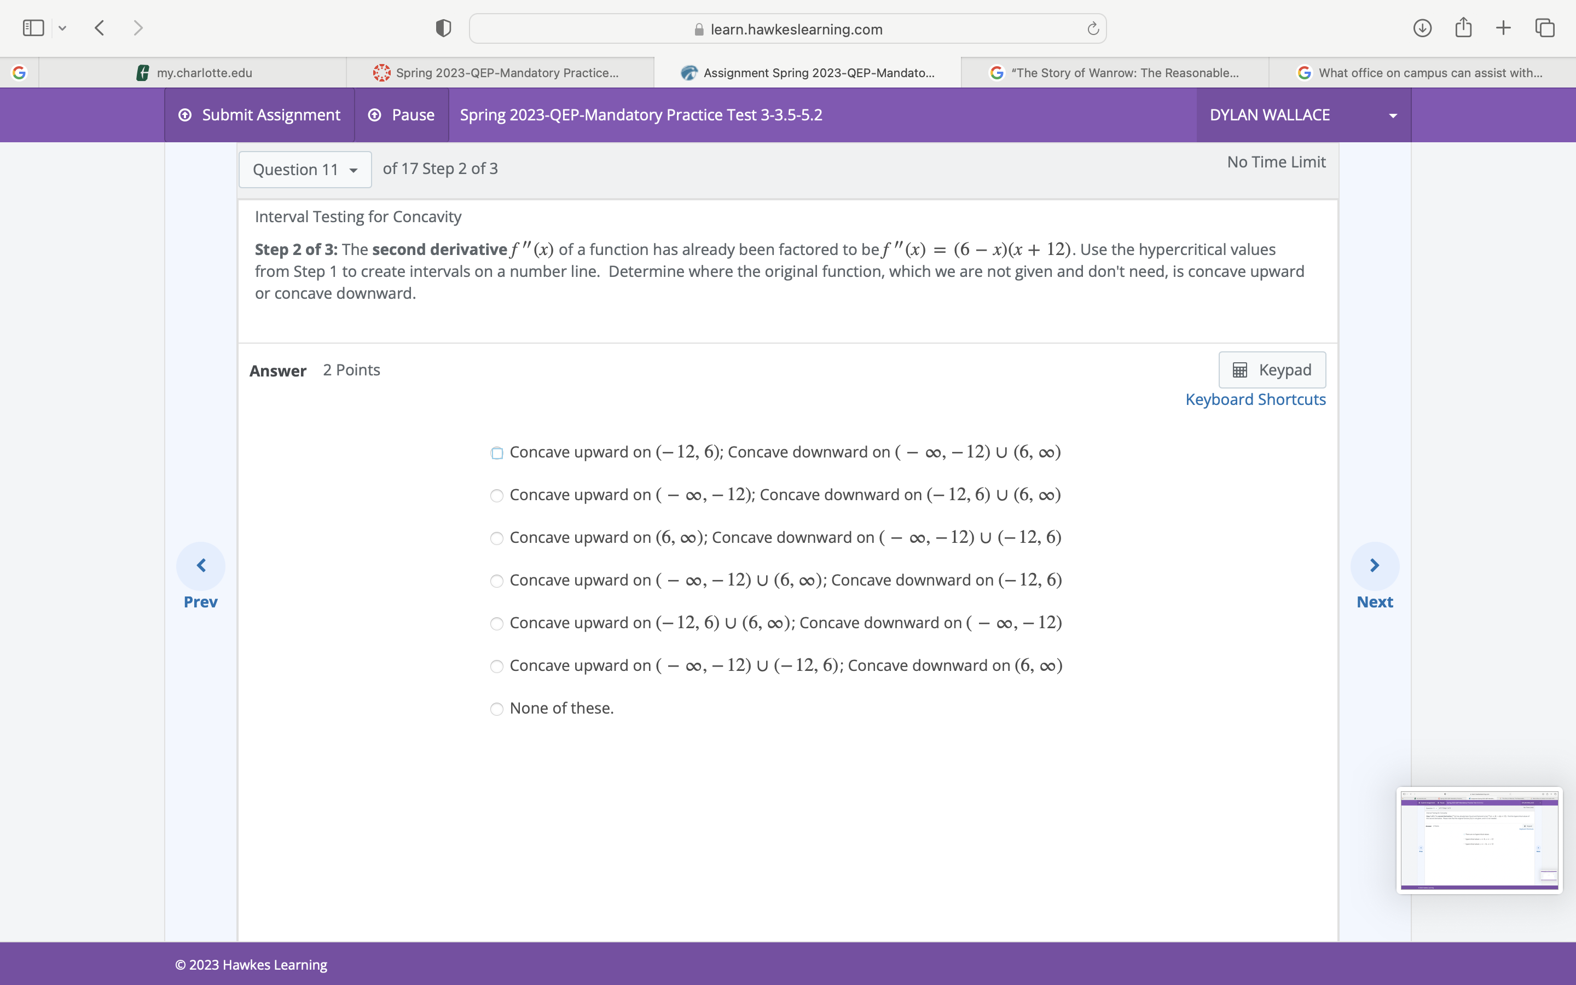Click the screenshot preview thumbnail
The width and height of the screenshot is (1576, 985).
point(1479,841)
